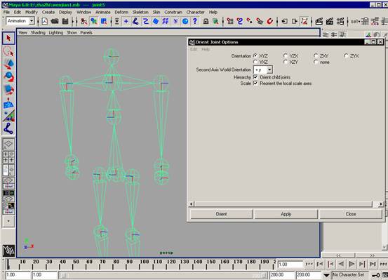Click the Make Live magnet icon
The height and width of the screenshot is (280, 388).
[x=269, y=21]
